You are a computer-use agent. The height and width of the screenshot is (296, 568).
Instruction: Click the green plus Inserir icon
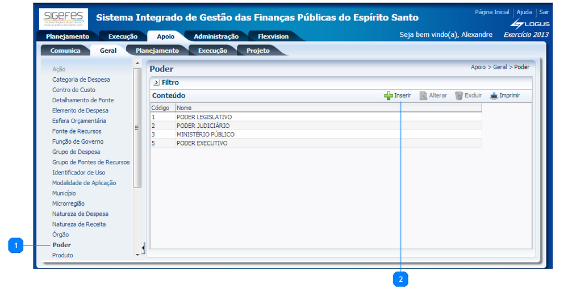click(x=389, y=96)
